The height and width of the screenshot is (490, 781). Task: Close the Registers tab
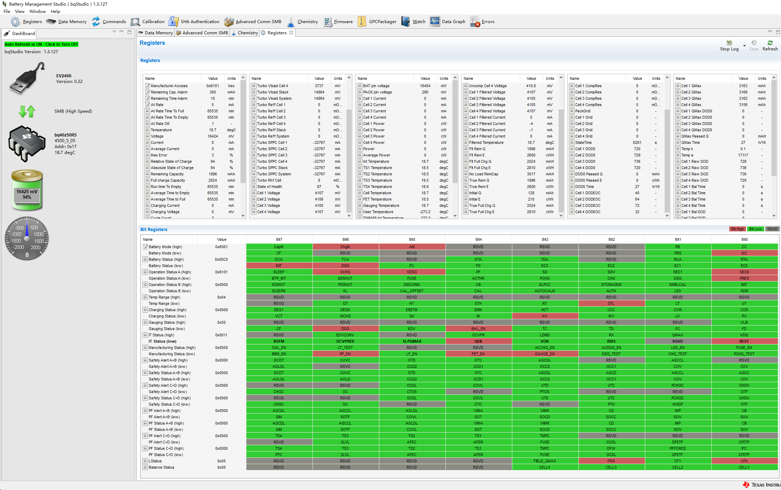[291, 33]
